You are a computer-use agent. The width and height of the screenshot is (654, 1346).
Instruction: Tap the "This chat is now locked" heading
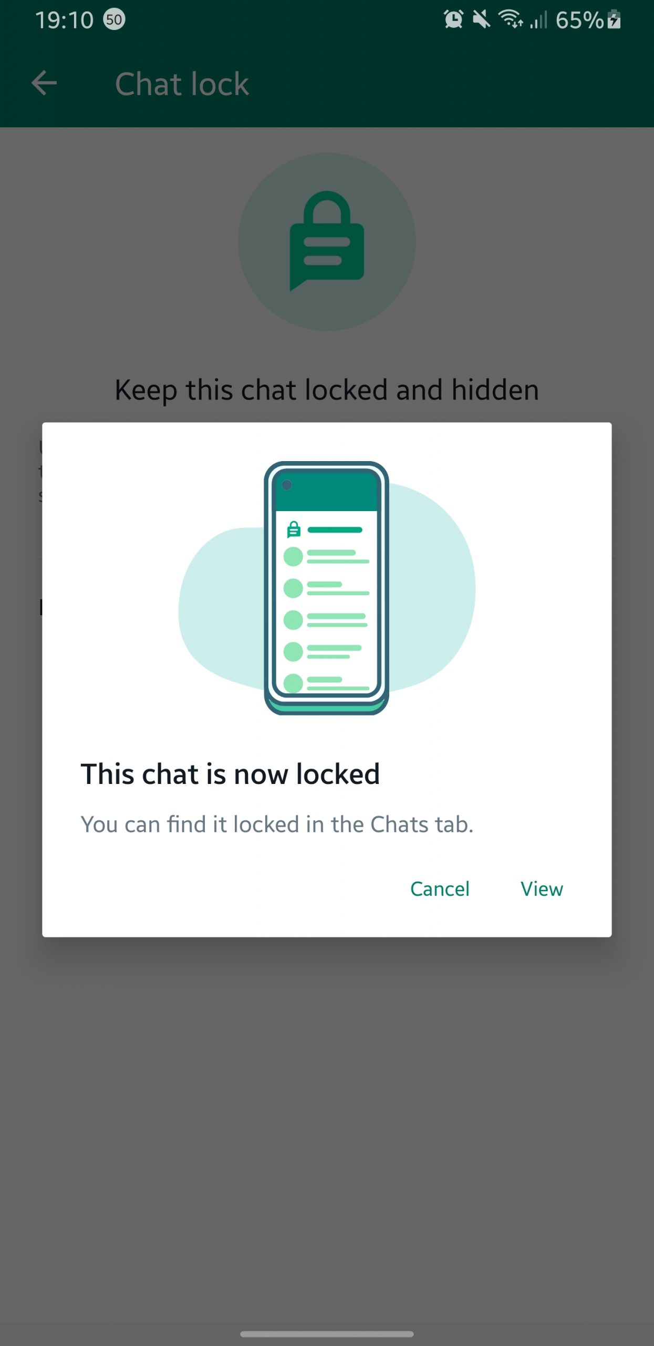coord(230,774)
